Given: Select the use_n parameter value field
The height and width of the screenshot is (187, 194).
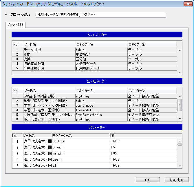Looking at the screenshot, I should coord(143,159).
